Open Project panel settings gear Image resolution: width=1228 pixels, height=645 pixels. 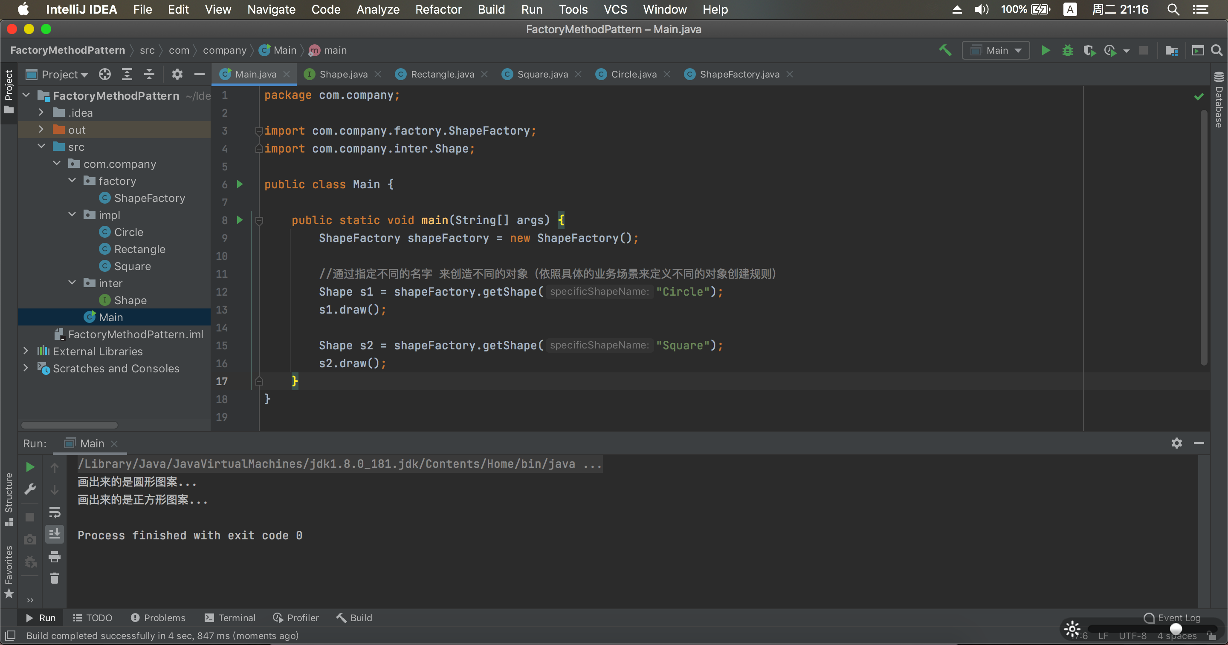[x=177, y=74]
